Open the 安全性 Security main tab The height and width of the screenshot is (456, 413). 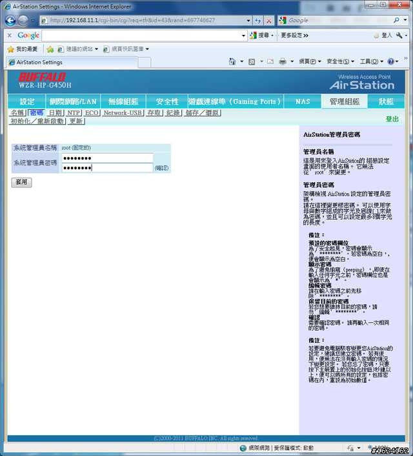[167, 101]
